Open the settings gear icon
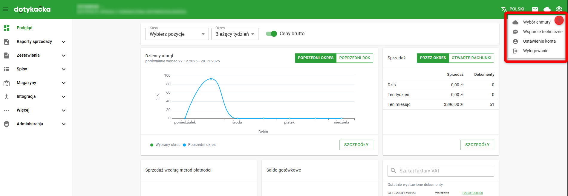The width and height of the screenshot is (568, 196). [x=559, y=9]
